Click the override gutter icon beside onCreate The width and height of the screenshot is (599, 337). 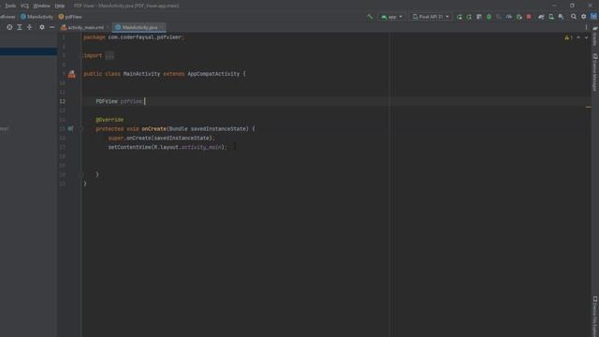[71, 129]
